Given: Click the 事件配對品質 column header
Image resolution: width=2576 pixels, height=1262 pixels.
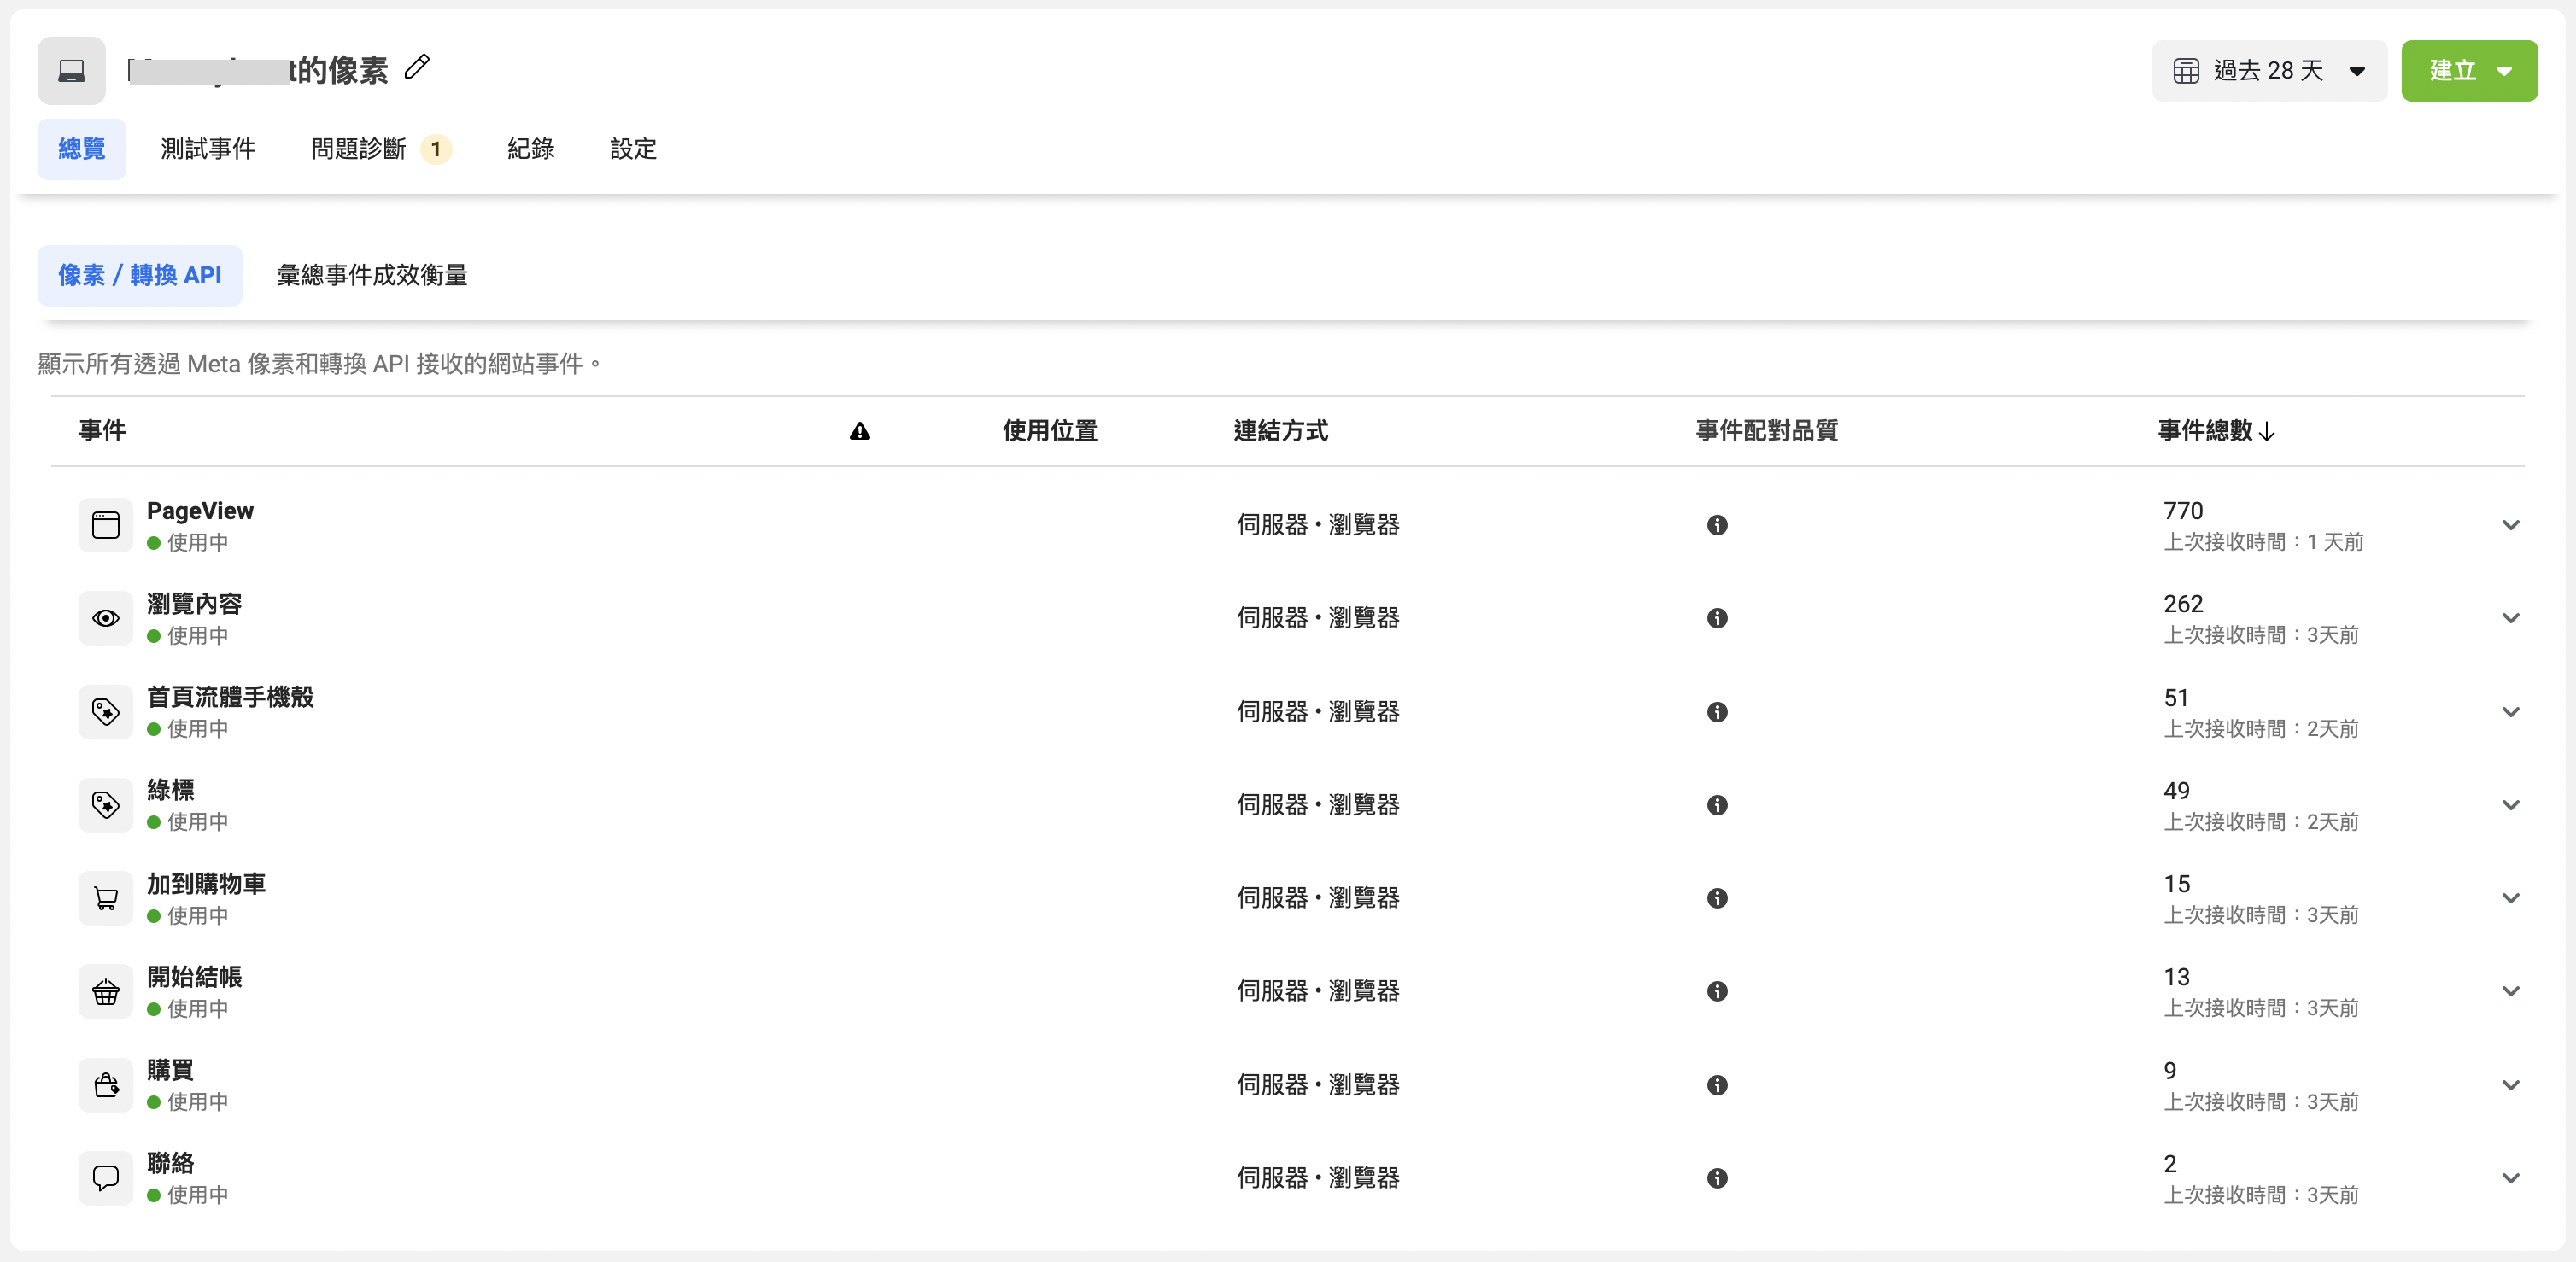Looking at the screenshot, I should [1766, 431].
